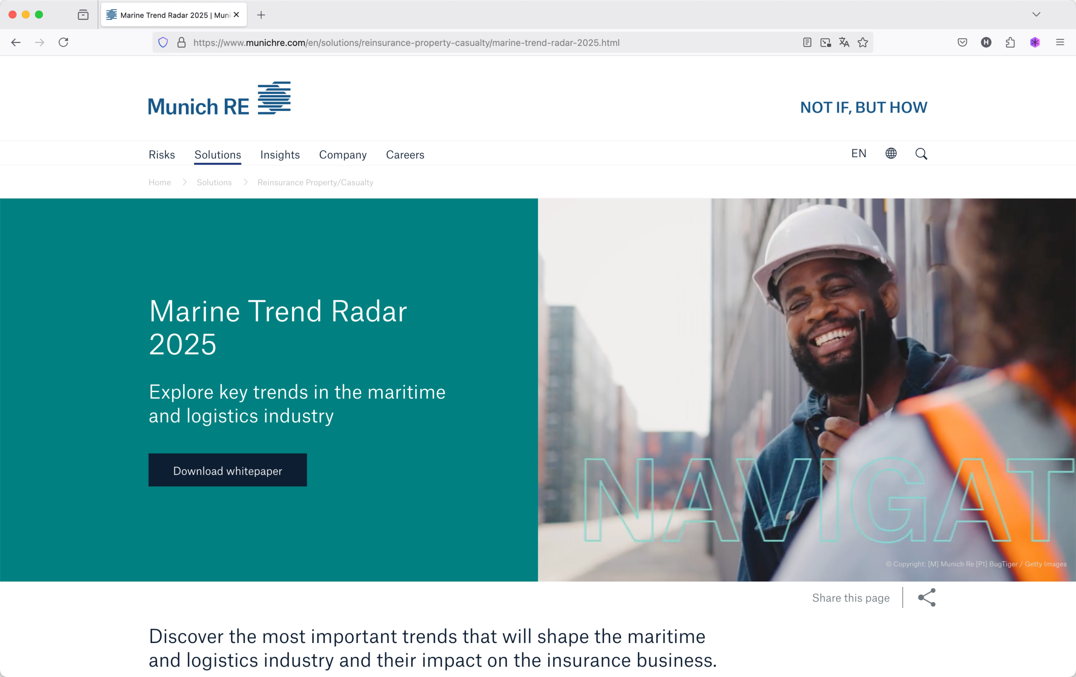The width and height of the screenshot is (1076, 677).
Task: Select the Solutions navigation item
Action: (218, 155)
